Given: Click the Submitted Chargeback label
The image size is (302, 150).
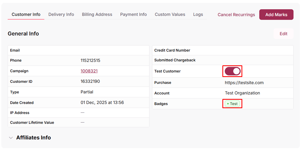Looking at the screenshot, I should [x=175, y=60].
